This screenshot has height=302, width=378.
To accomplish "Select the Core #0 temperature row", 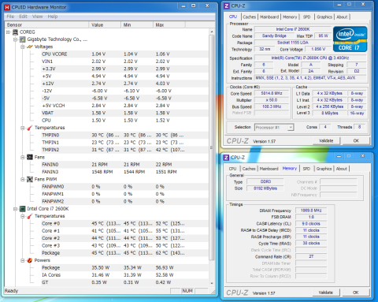I will tap(125, 223).
